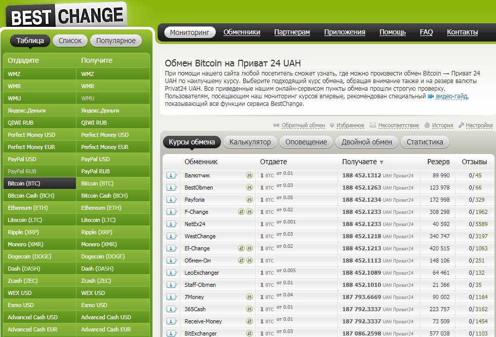The width and height of the screenshot is (496, 337).
Task: Open the FAQ menu link
Action: [x=426, y=32]
